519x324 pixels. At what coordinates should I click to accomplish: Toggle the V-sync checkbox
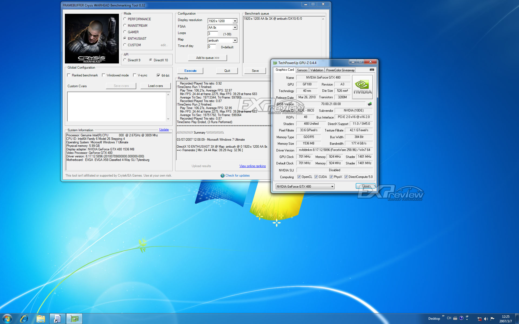[x=135, y=75]
